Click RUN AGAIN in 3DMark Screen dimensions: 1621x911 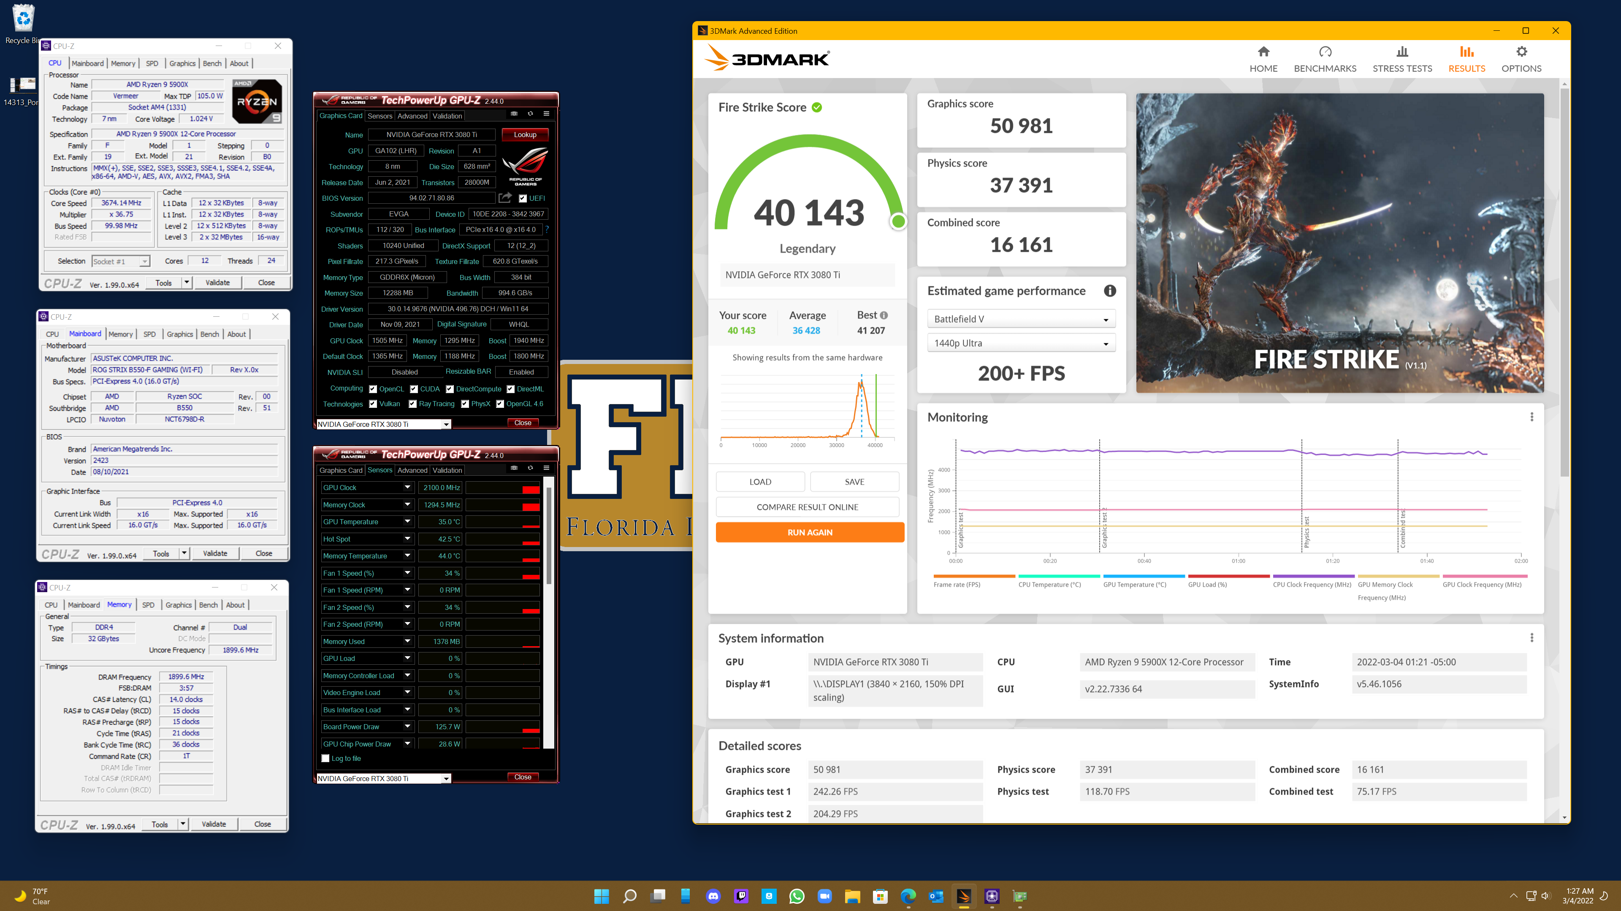(x=810, y=532)
